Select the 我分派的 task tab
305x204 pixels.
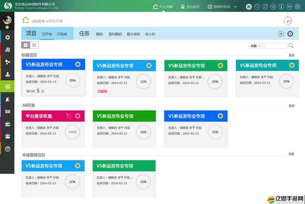click(x=133, y=34)
